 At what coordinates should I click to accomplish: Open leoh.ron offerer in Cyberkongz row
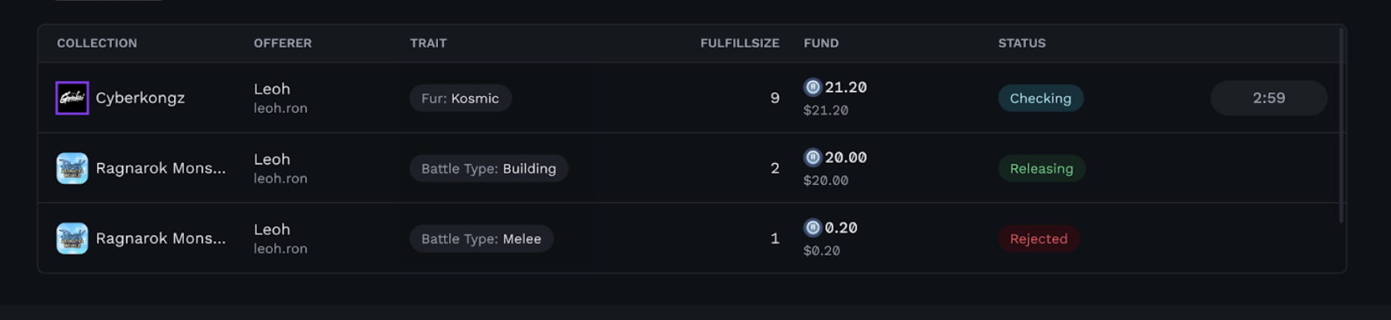[x=280, y=108]
